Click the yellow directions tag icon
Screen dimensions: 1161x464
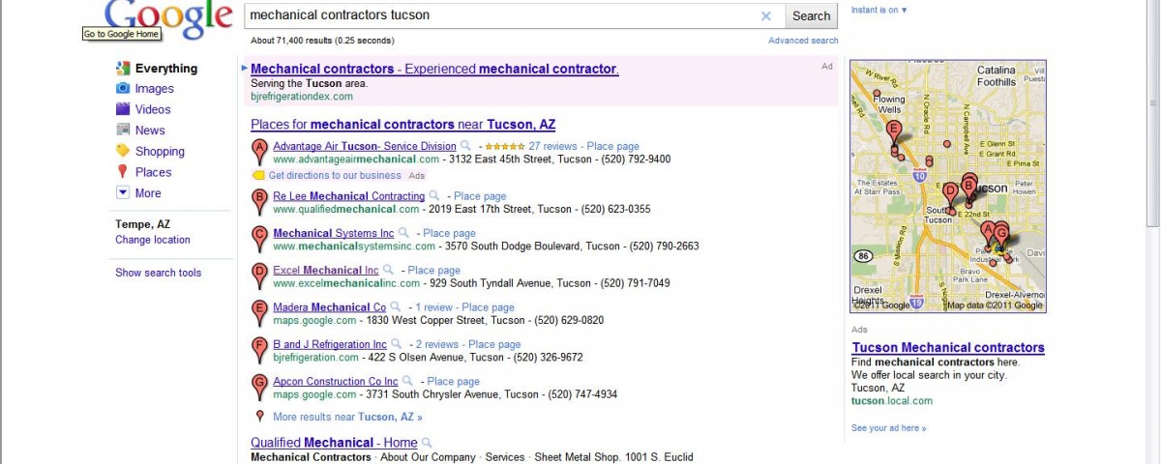[258, 175]
